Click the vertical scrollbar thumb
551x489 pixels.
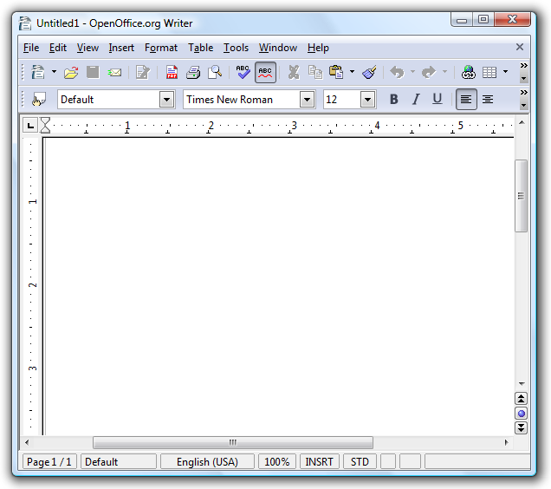click(x=522, y=196)
